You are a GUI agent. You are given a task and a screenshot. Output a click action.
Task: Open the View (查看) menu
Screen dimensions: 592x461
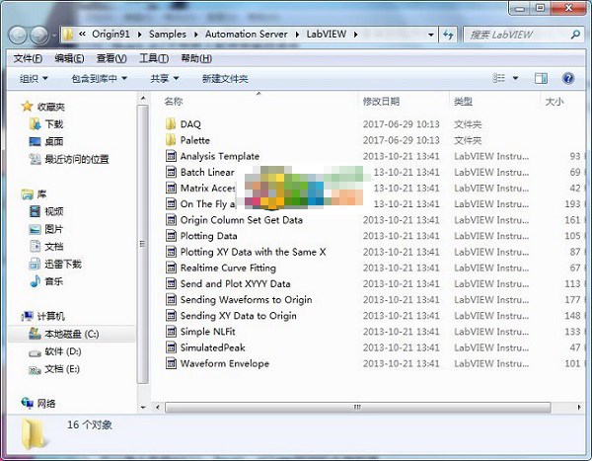click(111, 58)
